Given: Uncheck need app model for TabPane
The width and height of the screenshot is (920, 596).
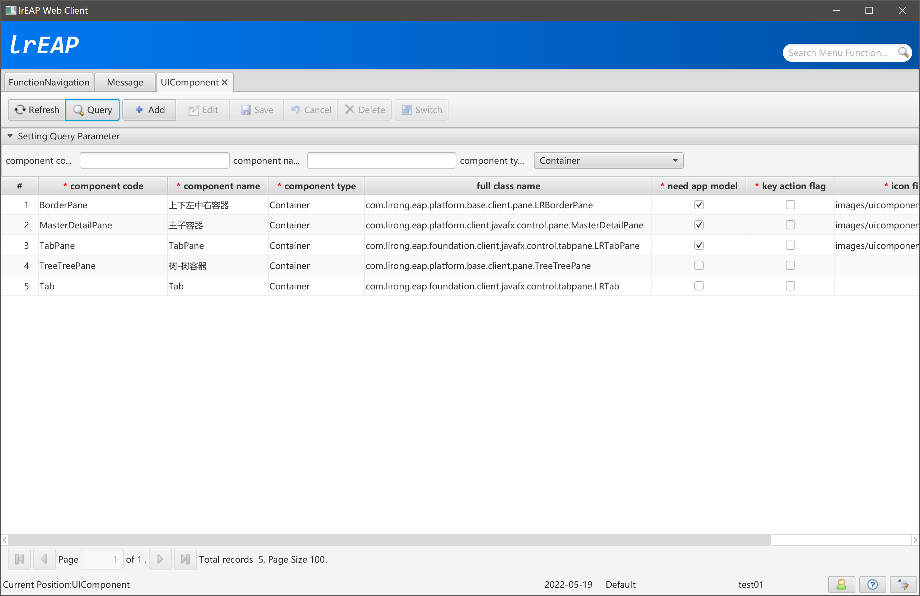Looking at the screenshot, I should (699, 245).
